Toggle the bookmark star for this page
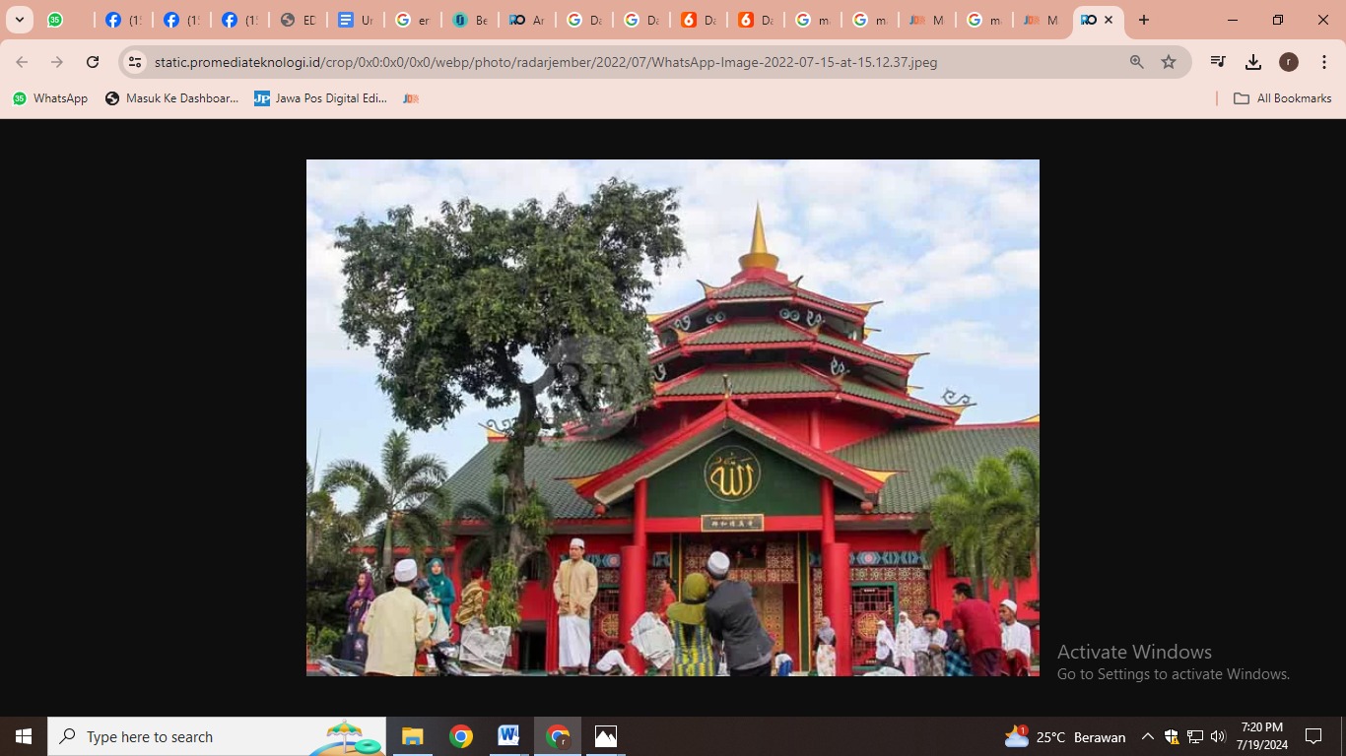The height and width of the screenshot is (756, 1346). [x=1168, y=61]
